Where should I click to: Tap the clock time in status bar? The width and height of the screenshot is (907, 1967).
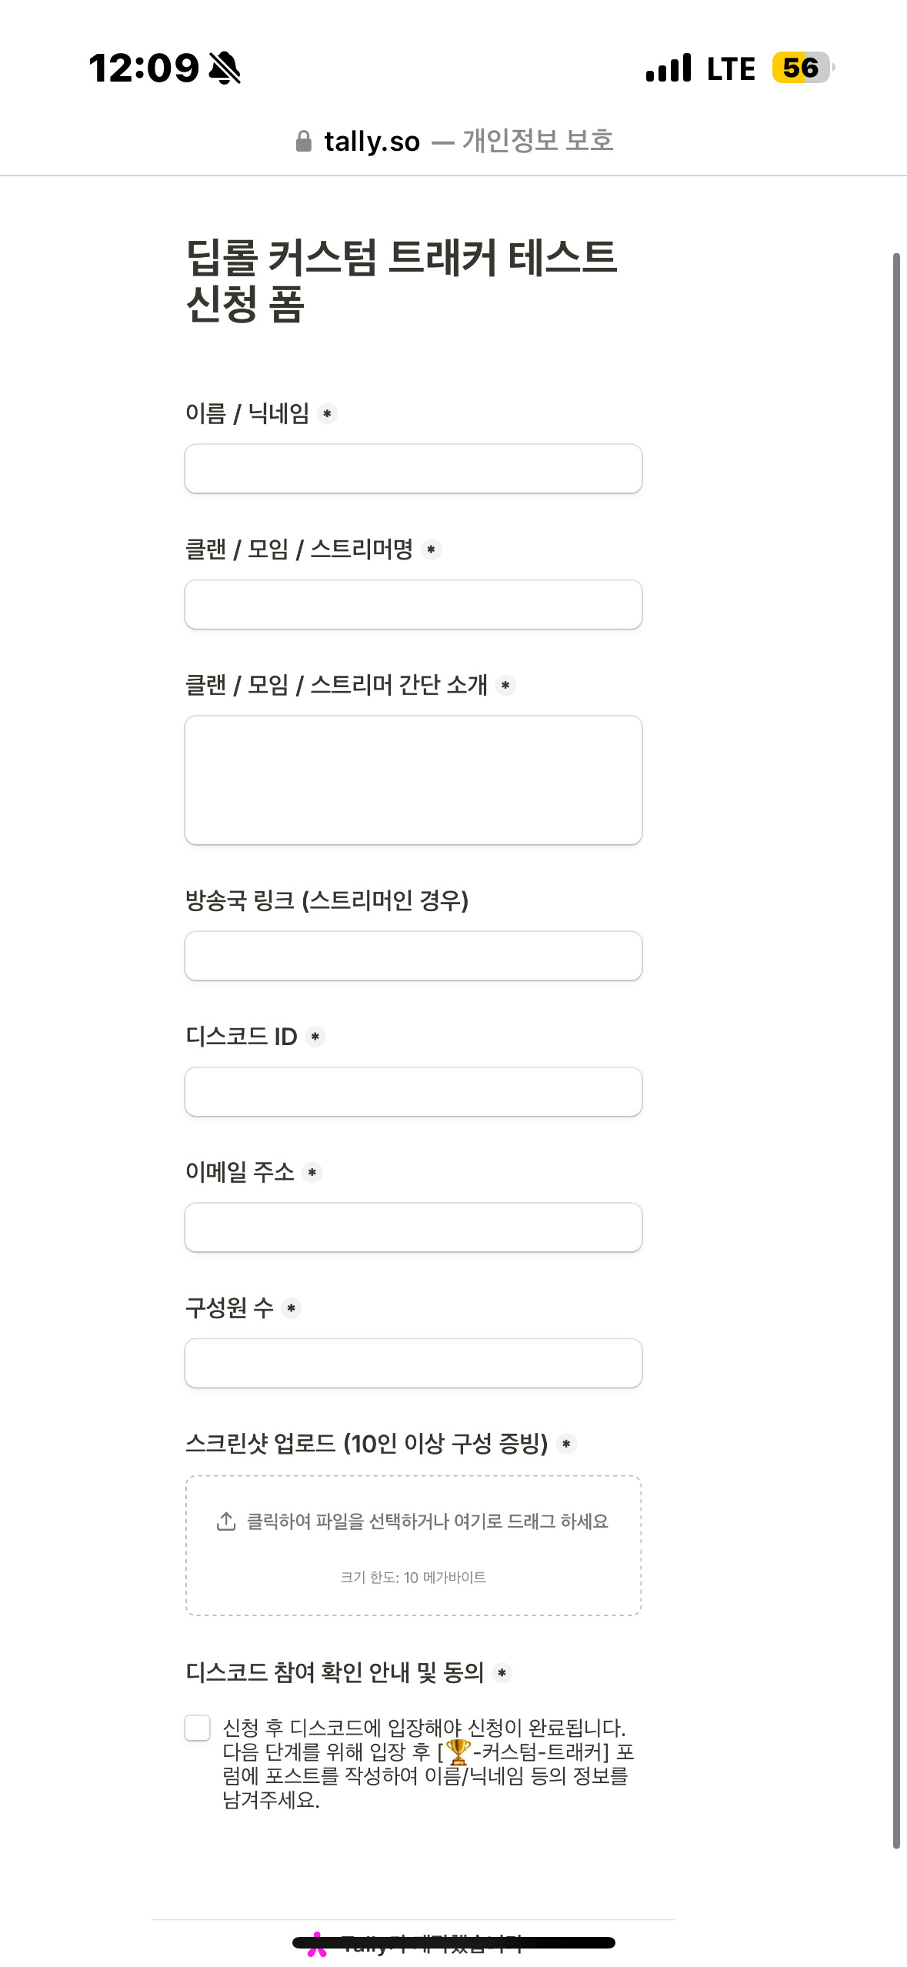[x=144, y=68]
